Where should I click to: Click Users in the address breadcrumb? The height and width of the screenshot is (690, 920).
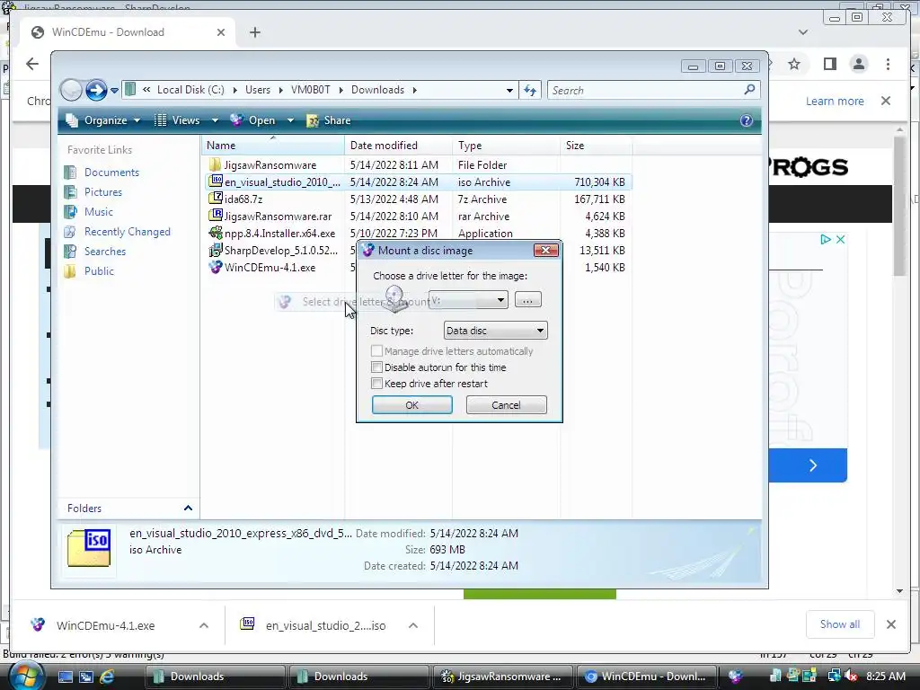click(258, 90)
